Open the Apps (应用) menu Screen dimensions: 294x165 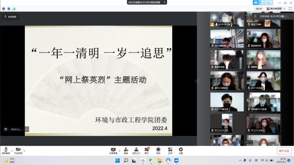[170, 150]
